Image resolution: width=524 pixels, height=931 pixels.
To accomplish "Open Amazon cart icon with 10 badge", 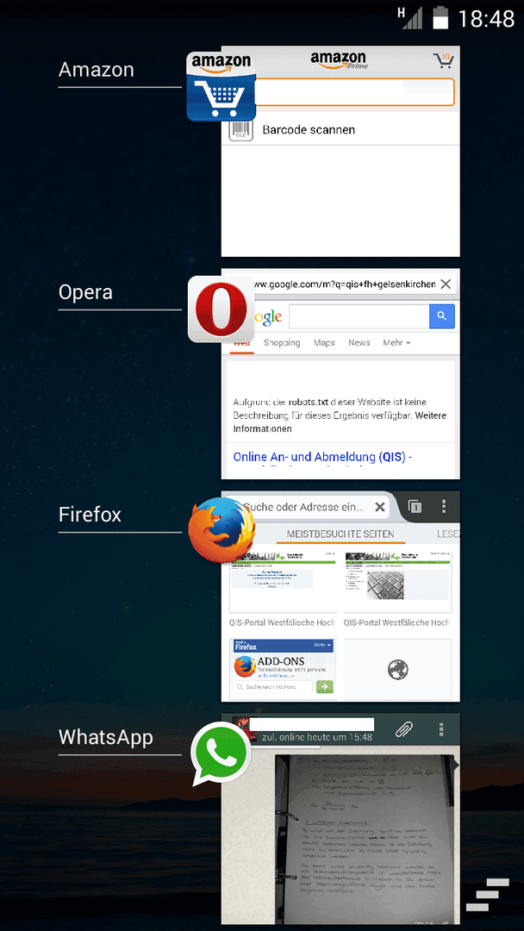I will (x=443, y=60).
